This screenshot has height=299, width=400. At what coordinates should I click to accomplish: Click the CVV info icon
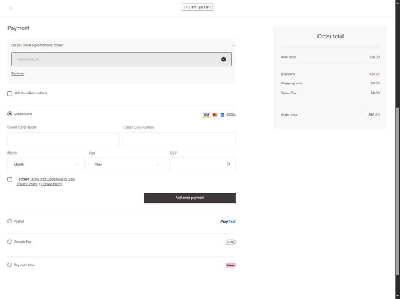(x=228, y=164)
